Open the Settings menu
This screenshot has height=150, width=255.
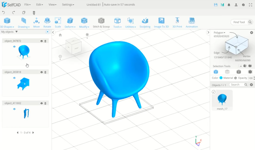click(68, 5)
